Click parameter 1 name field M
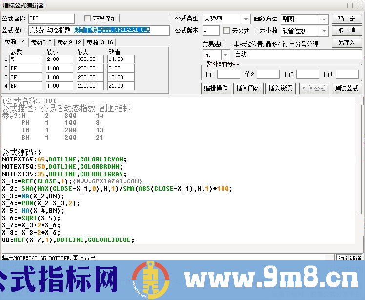This screenshot has height=300, width=365. [26, 59]
